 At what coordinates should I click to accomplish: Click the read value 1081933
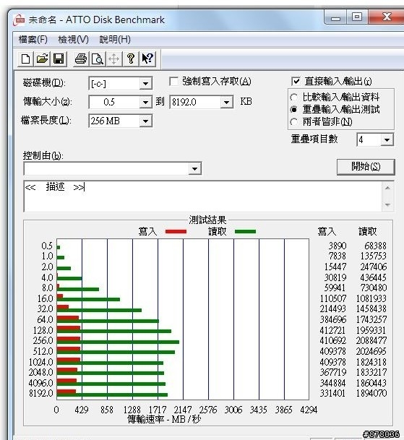[x=371, y=298]
